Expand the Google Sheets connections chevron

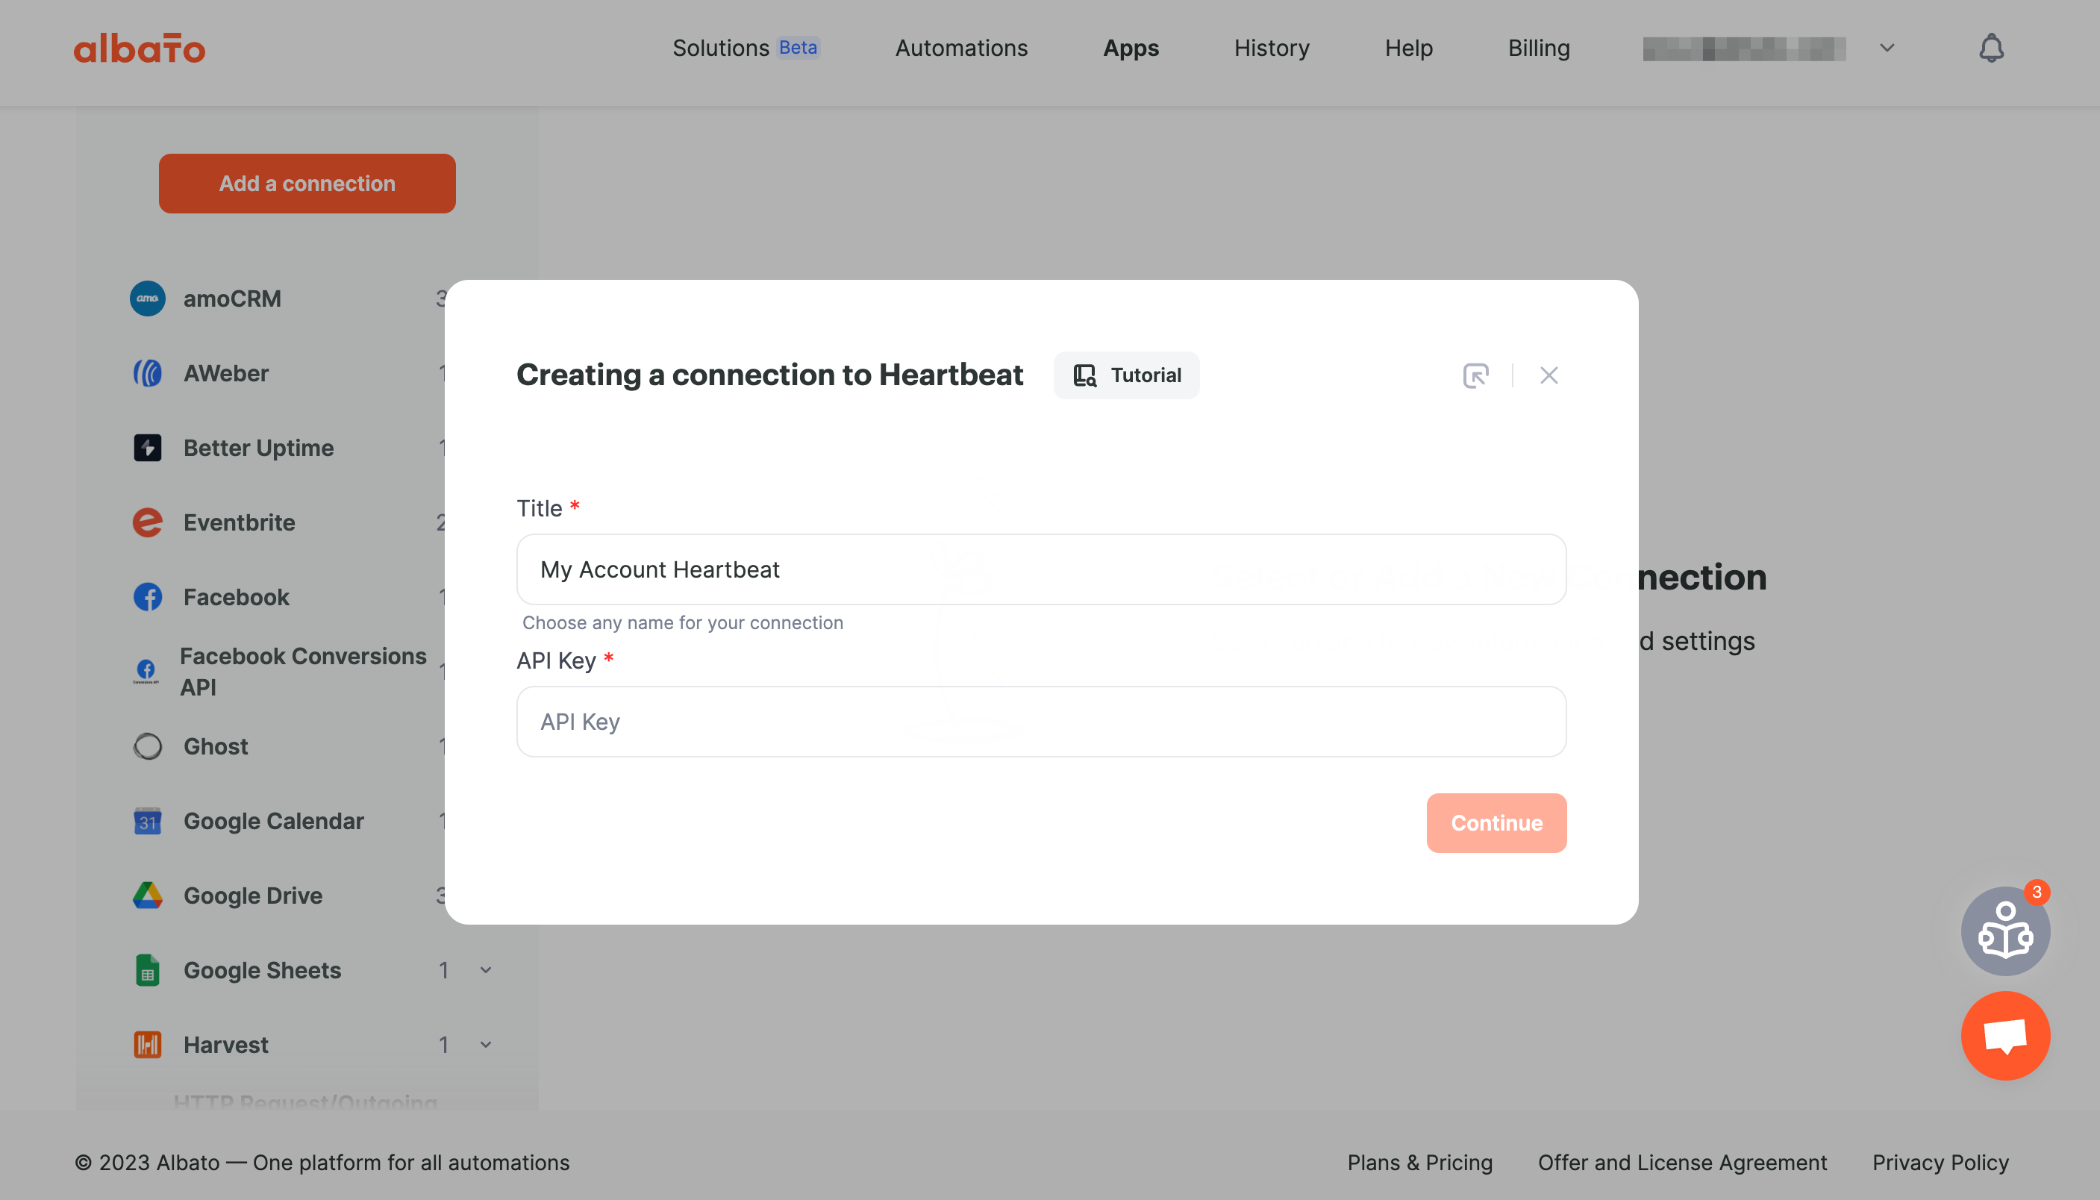[485, 970]
